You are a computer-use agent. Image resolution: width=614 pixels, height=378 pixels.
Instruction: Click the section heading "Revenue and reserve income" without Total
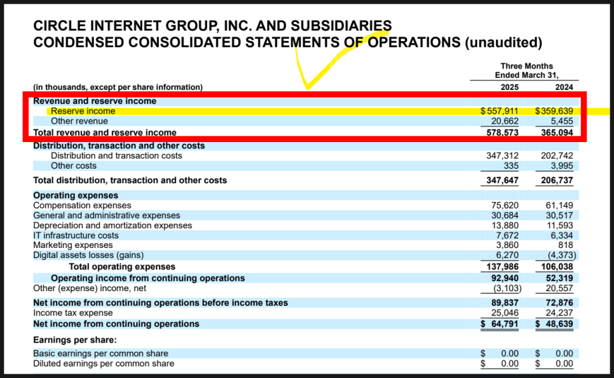tap(95, 101)
